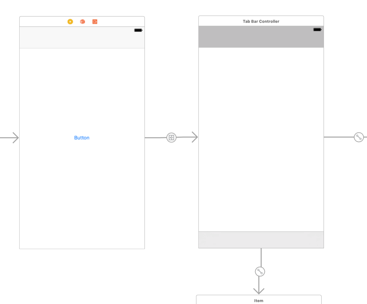Viewport: 367px width, 304px height.
Task: Select the battery icon in the first scene's status bar
Action: pos(138,30)
